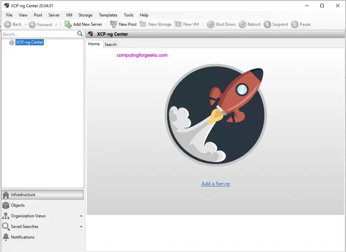Click the Shut Down power icon
The width and height of the screenshot is (346, 252).
tap(211, 24)
